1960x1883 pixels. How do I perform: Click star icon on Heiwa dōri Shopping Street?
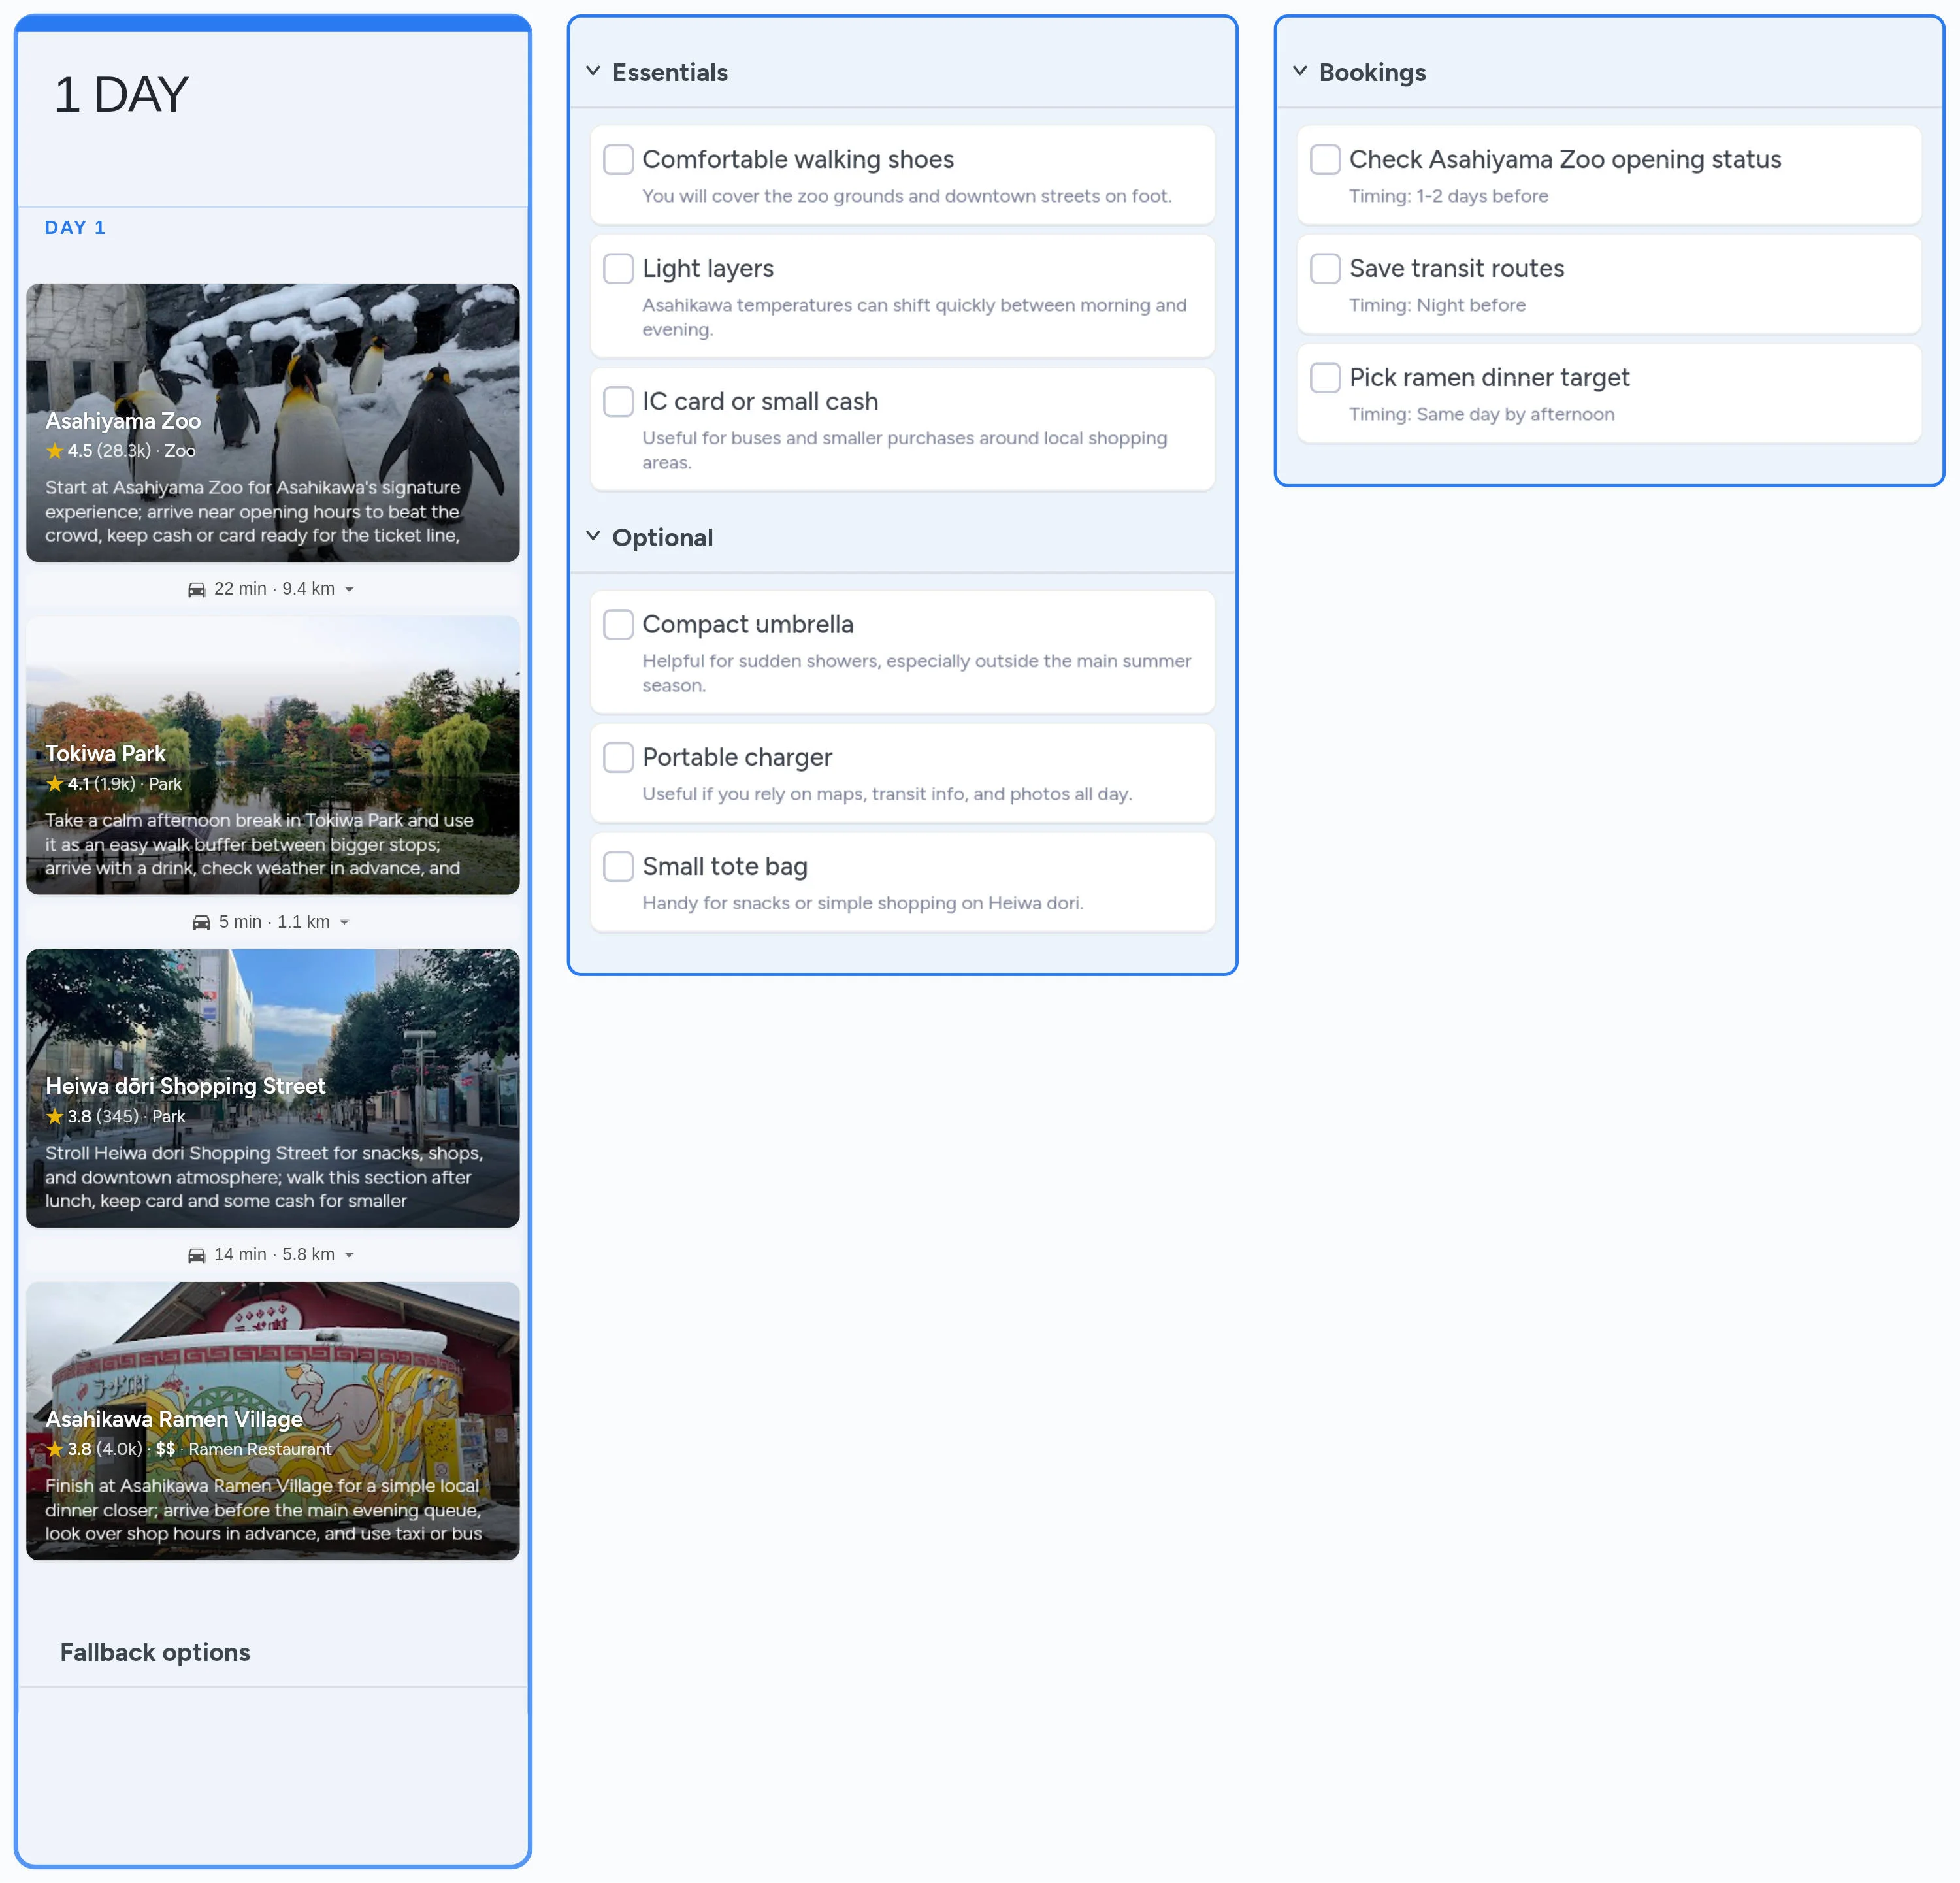[x=55, y=1116]
